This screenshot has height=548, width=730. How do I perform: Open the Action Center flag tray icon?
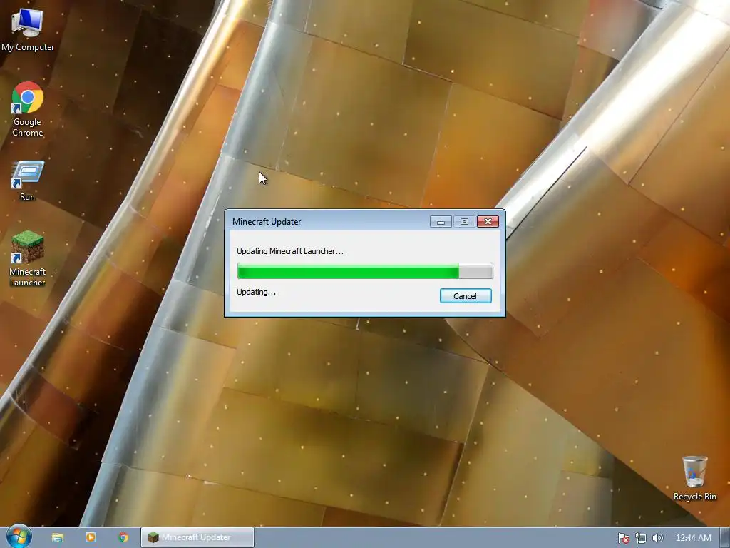[623, 538]
